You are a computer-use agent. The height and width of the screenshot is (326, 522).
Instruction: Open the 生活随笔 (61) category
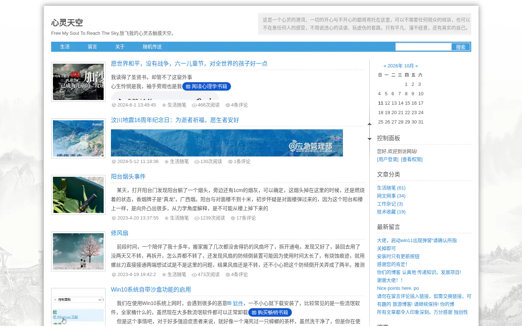click(391, 188)
